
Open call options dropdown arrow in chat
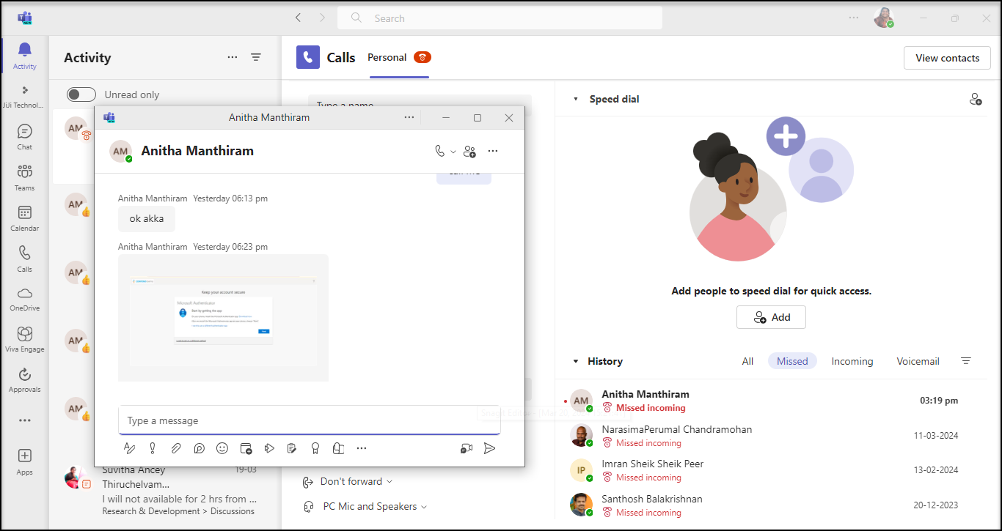coord(453,152)
